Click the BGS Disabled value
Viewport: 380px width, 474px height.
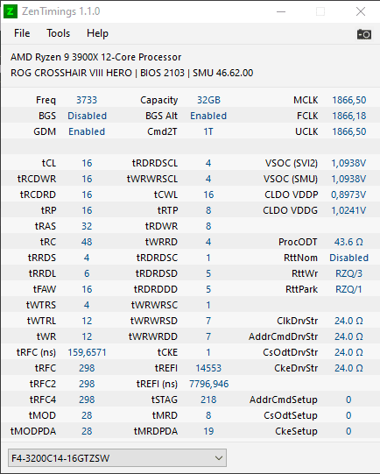point(87,116)
